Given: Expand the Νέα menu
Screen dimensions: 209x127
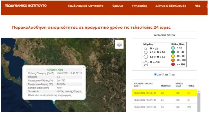Looking at the screenshot, I should (197, 6).
